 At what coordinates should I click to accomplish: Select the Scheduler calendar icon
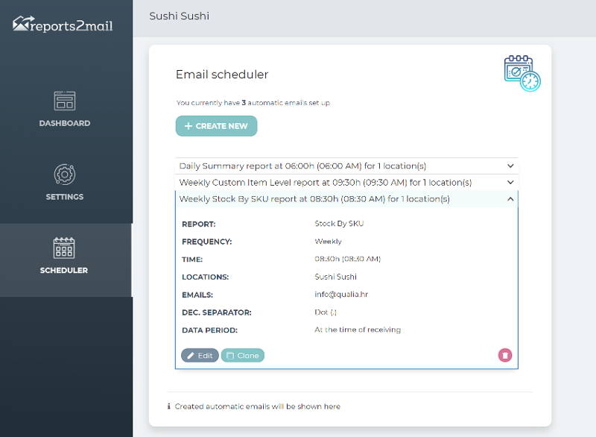pos(64,248)
